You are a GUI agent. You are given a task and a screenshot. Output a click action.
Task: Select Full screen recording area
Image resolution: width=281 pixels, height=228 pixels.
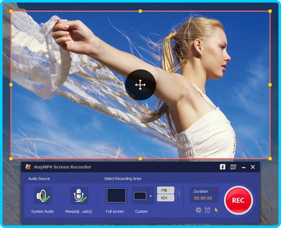click(116, 196)
